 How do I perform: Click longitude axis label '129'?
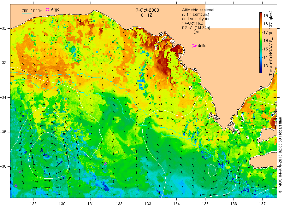click(33, 204)
